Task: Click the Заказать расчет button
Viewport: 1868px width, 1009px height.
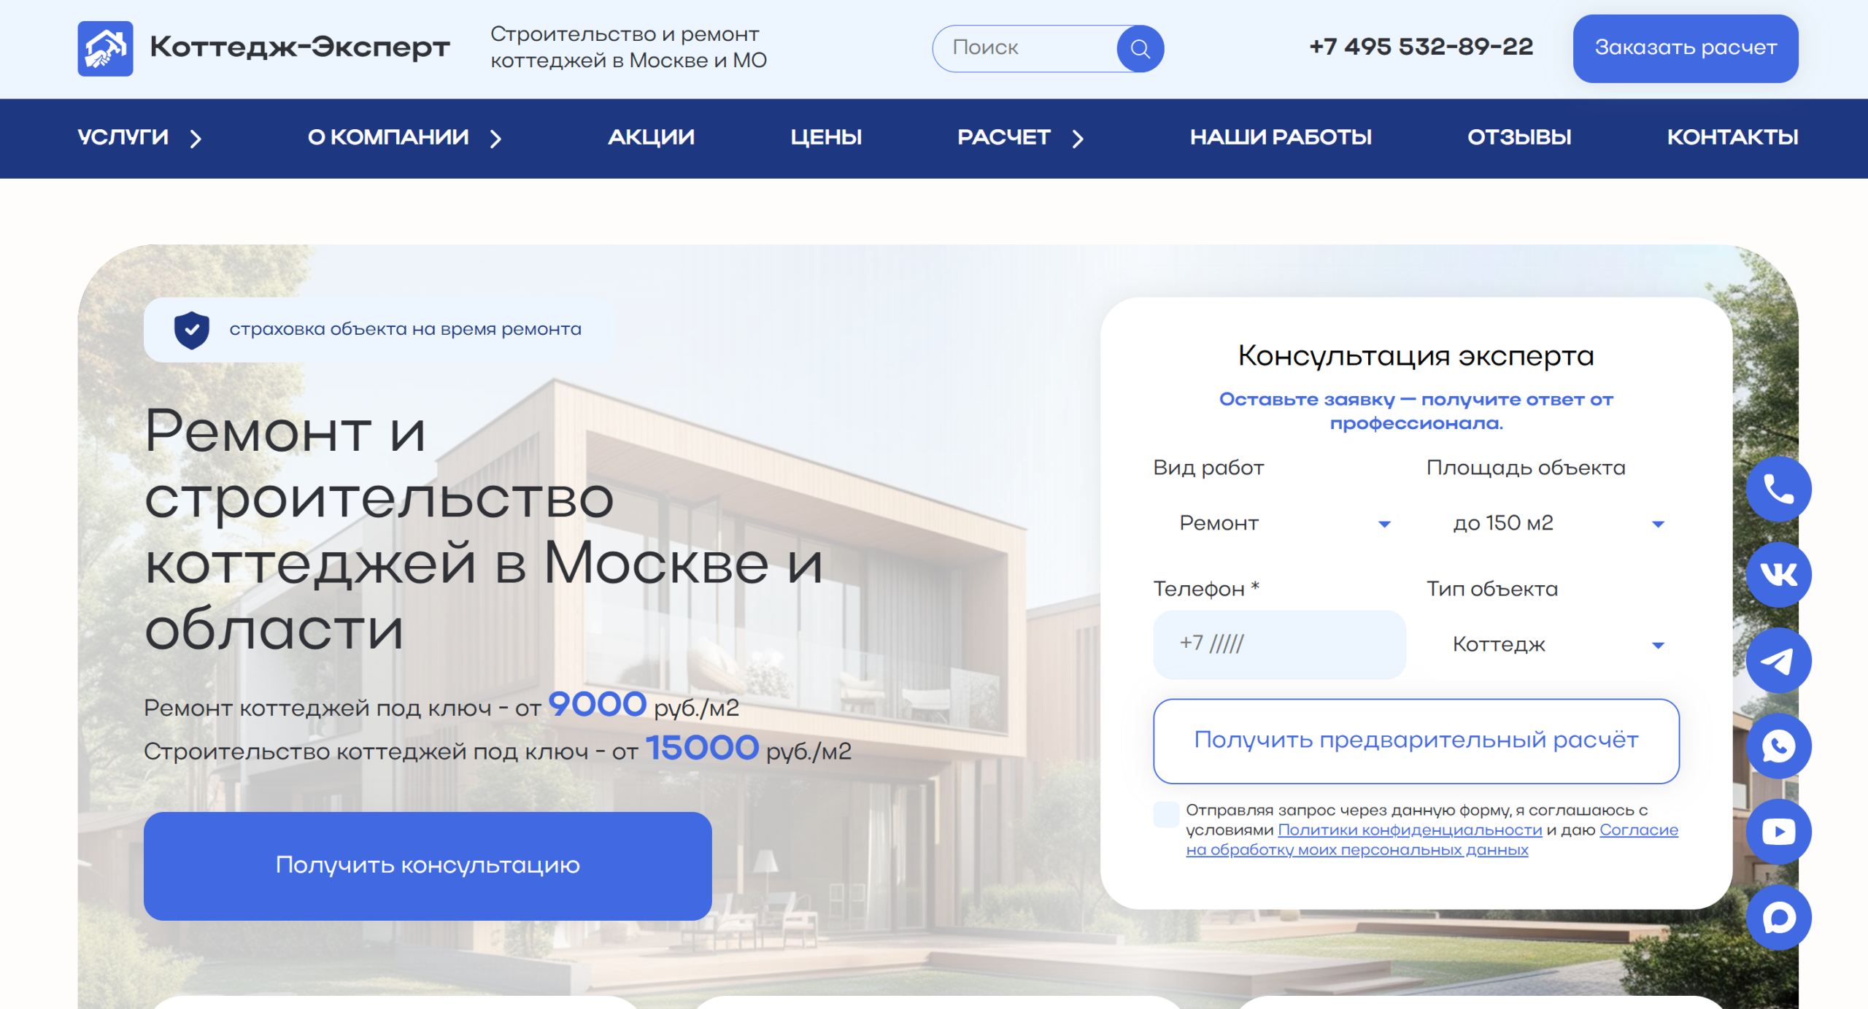Action: pyautogui.click(x=1686, y=48)
